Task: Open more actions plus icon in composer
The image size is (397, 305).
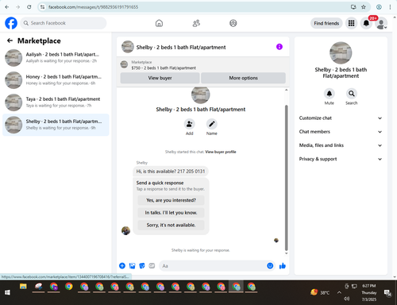Action: pos(122,266)
